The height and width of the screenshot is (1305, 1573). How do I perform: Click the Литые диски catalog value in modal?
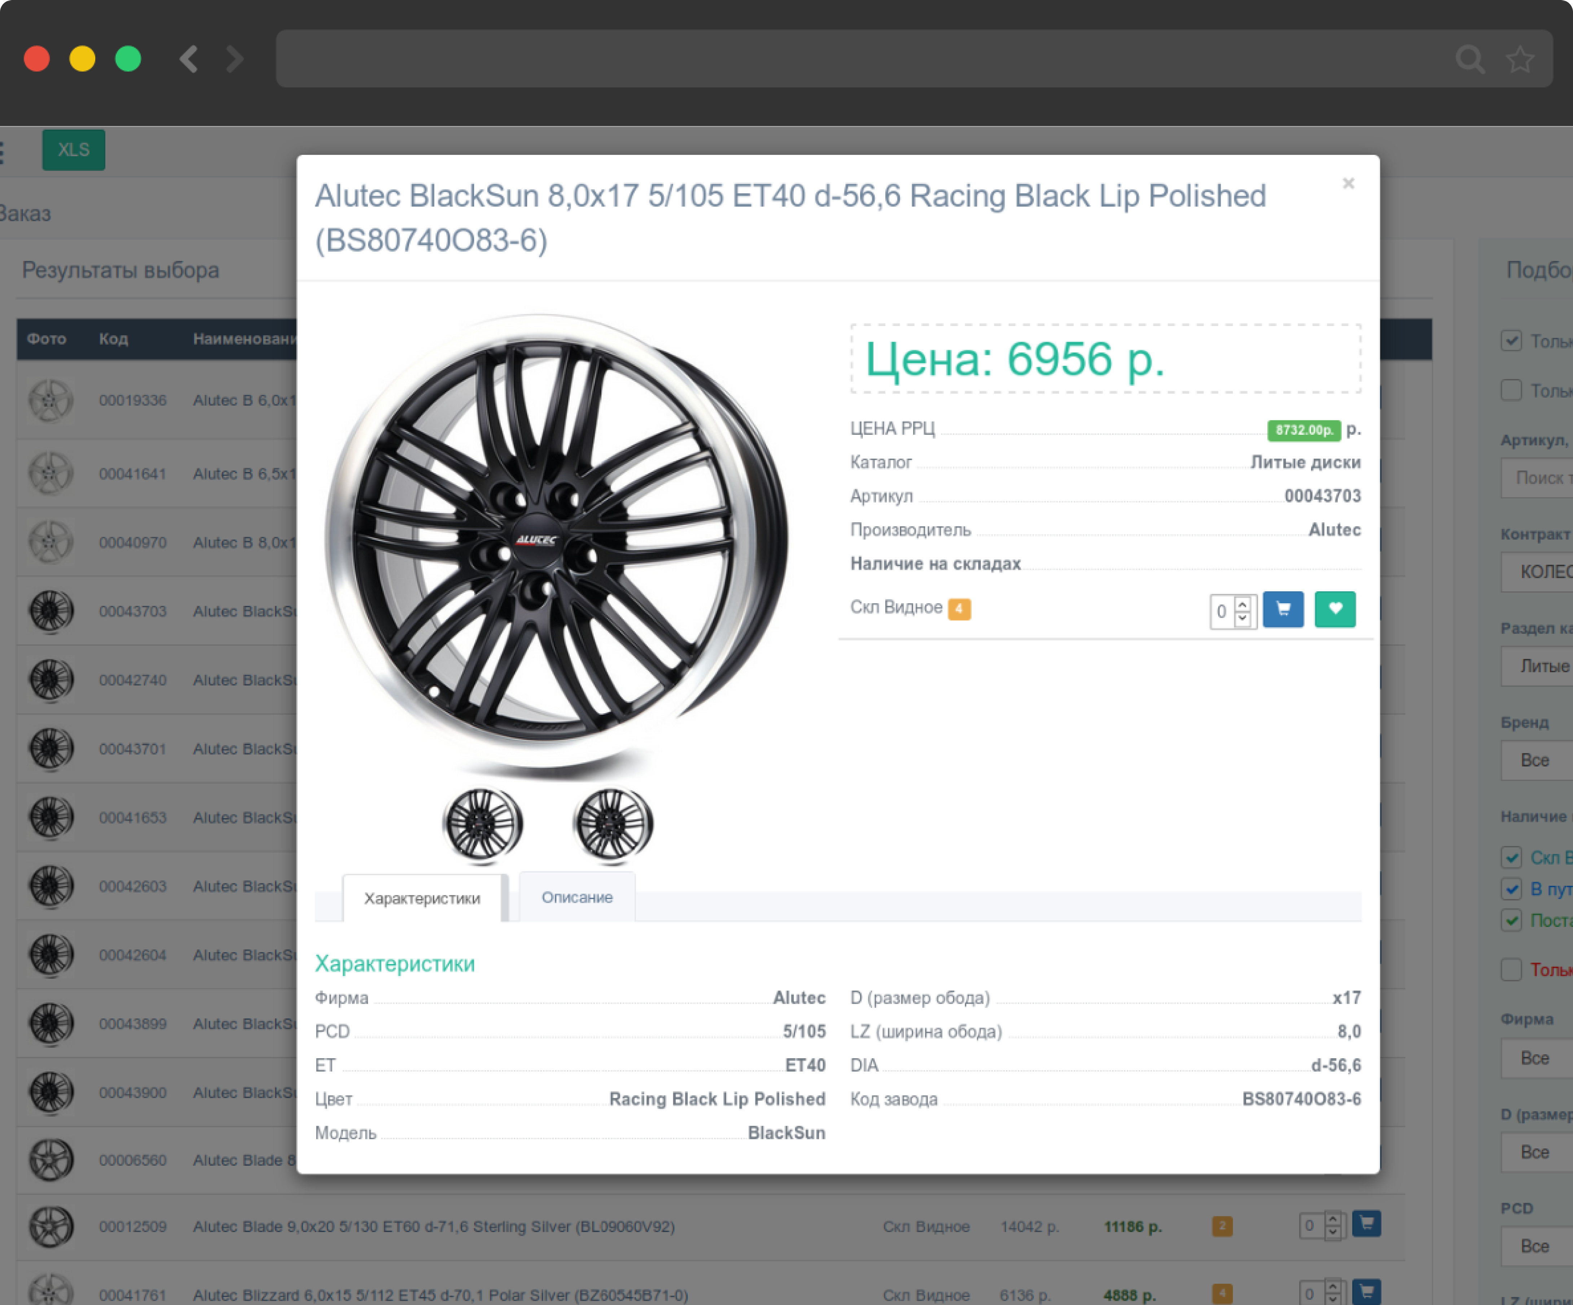(1305, 462)
